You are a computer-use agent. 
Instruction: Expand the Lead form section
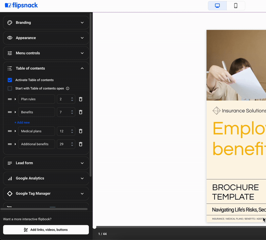click(82, 163)
